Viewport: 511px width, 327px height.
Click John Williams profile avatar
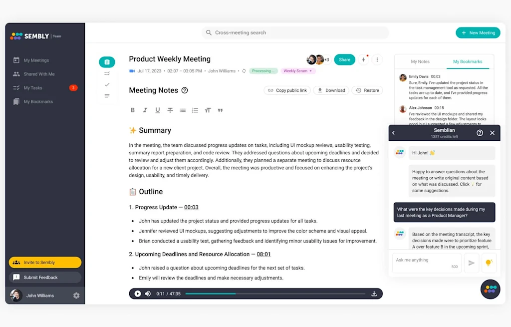[x=15, y=296]
